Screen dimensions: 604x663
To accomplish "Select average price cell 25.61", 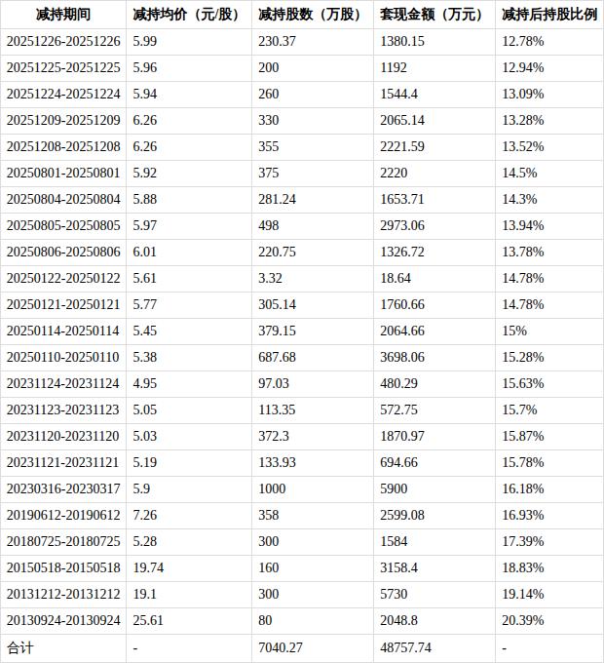I will (x=148, y=620).
